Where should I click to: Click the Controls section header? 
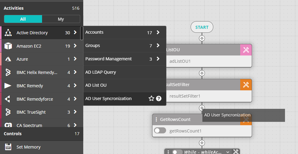pos(42,134)
